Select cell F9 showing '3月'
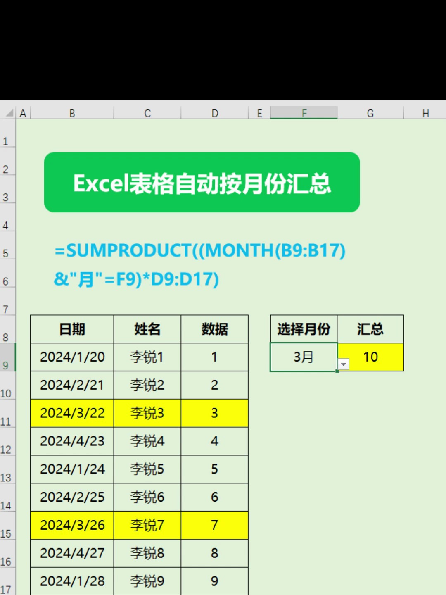The width and height of the screenshot is (446, 595). tap(304, 357)
